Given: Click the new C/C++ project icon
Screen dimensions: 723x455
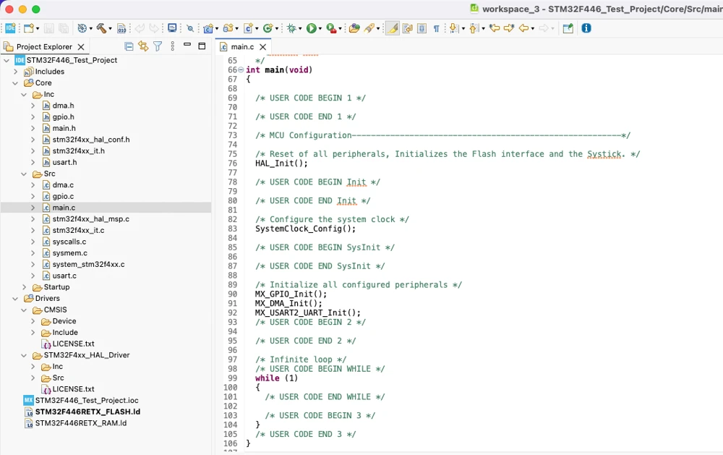Looking at the screenshot, I should (208, 29).
